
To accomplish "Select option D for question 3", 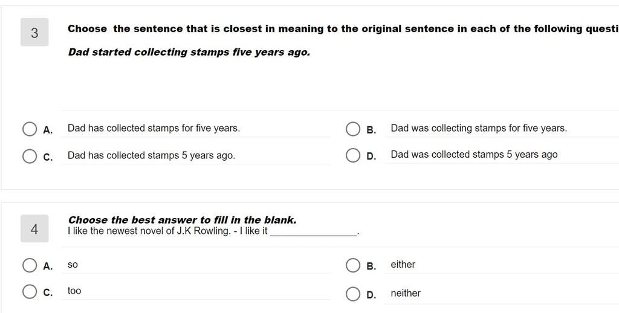I will coord(352,155).
